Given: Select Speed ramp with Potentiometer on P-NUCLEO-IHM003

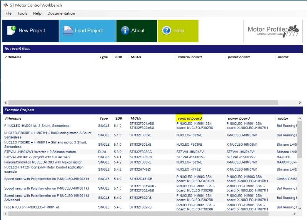Looking at the screenshot, I should click(47, 179).
